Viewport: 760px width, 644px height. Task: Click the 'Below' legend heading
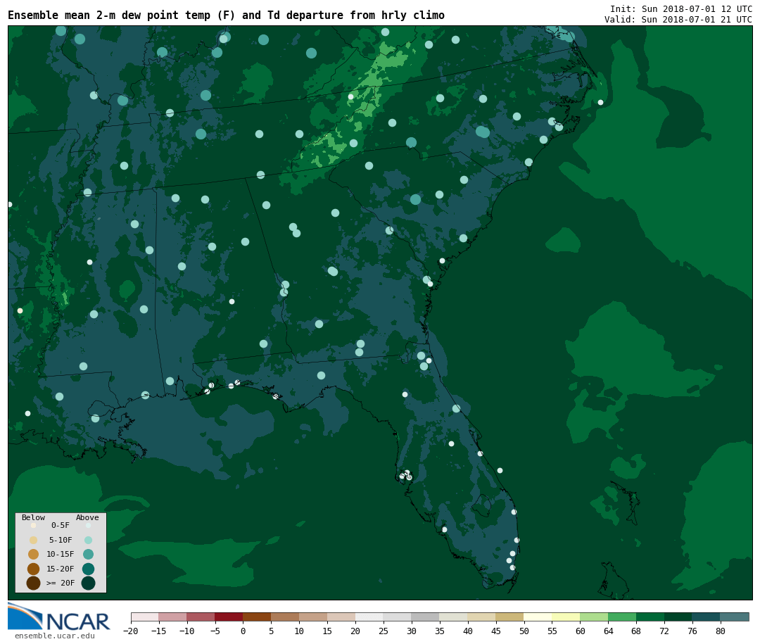(34, 517)
